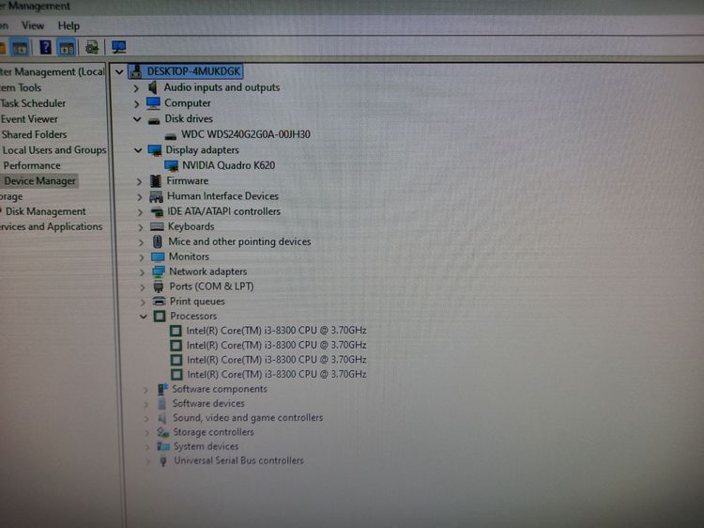This screenshot has width=704, height=528.
Task: Select NVIDIA Quadro K620 adapter
Action: click(x=228, y=165)
